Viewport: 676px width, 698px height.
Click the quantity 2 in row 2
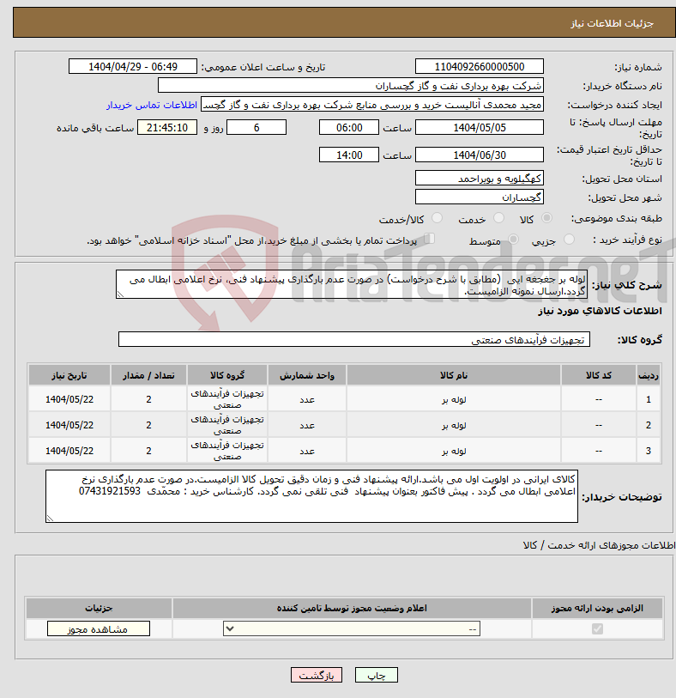point(148,425)
